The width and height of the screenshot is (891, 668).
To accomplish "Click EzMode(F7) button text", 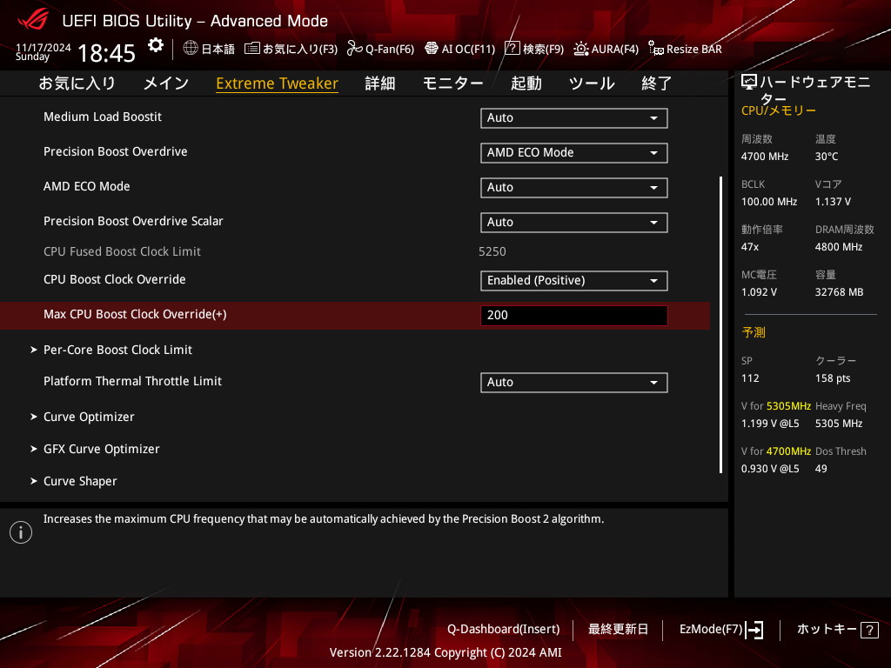I will [x=711, y=630].
